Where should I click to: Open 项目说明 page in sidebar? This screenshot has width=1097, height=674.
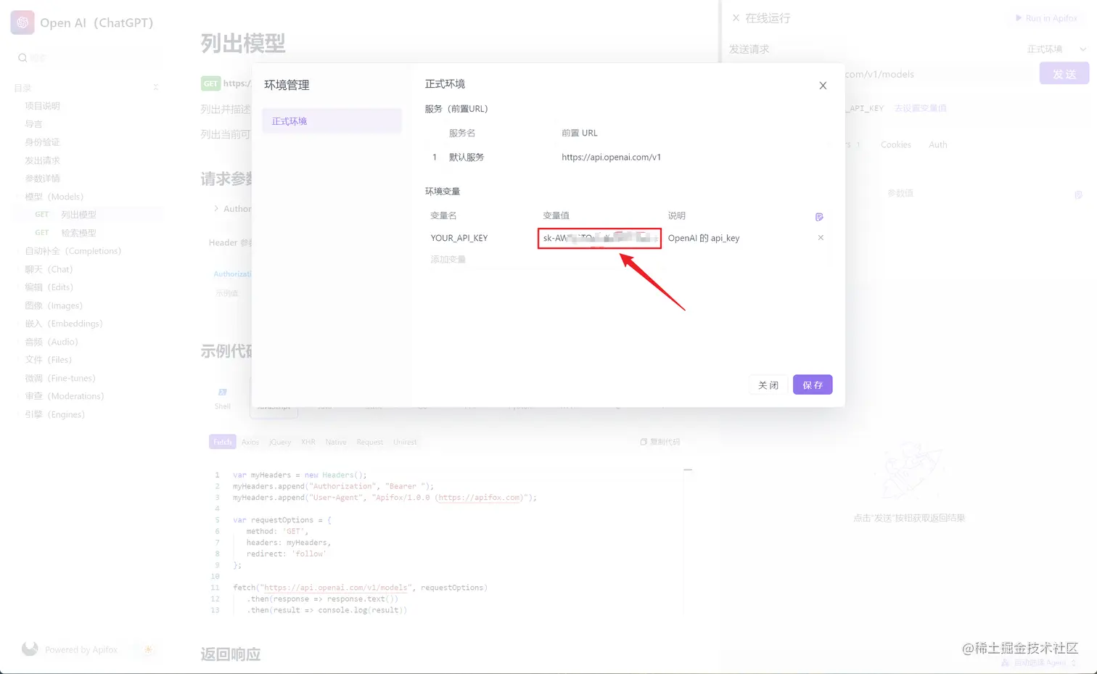[x=42, y=106]
